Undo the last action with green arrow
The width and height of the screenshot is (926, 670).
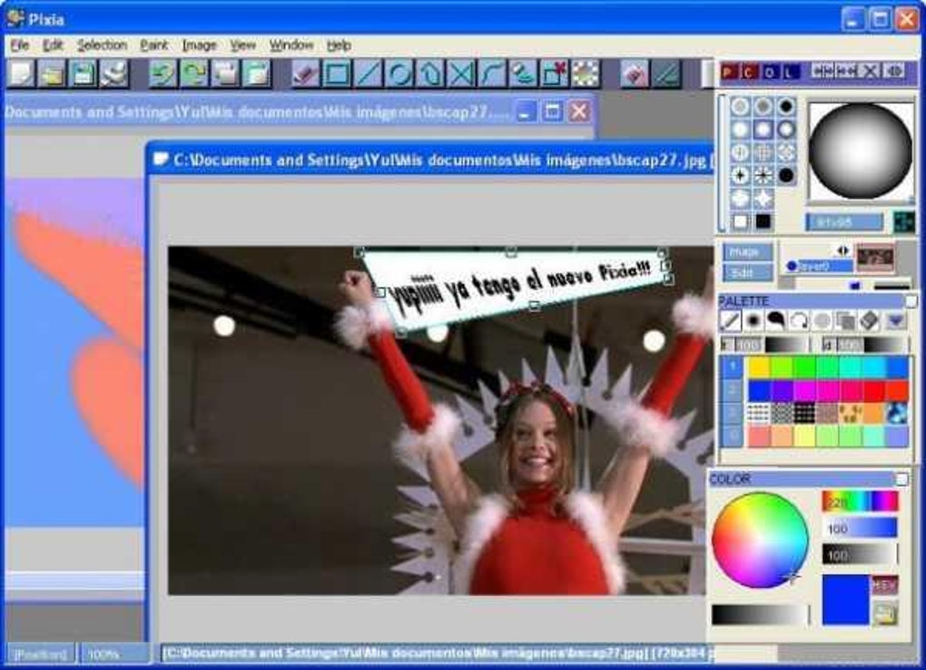click(163, 74)
